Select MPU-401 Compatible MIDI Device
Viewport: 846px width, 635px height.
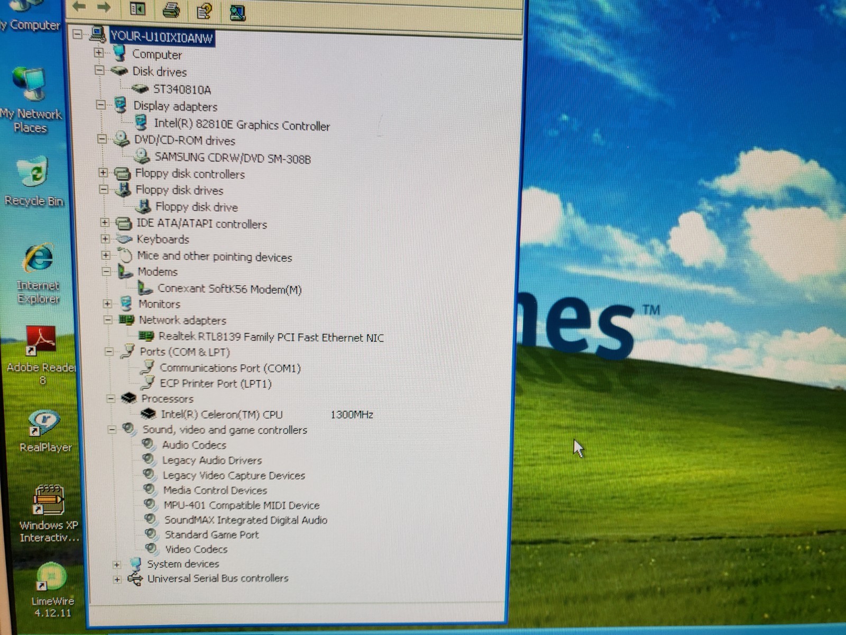242,505
